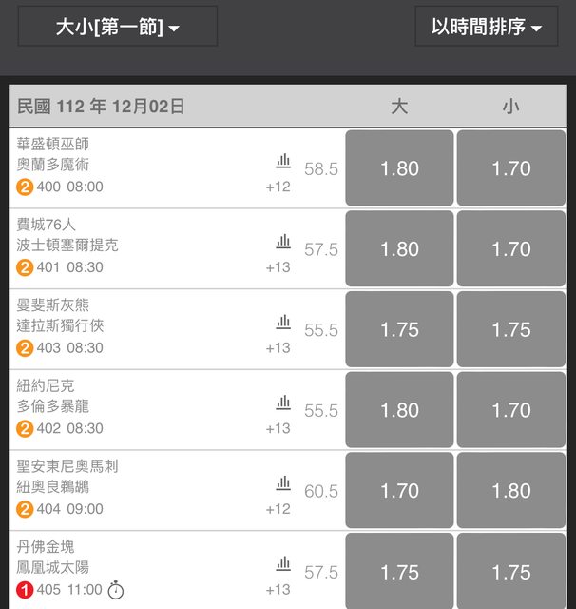Image resolution: width=576 pixels, height=609 pixels.
Task: Select 小 odds 1.70 for 費城76人 game
Action: click(511, 249)
